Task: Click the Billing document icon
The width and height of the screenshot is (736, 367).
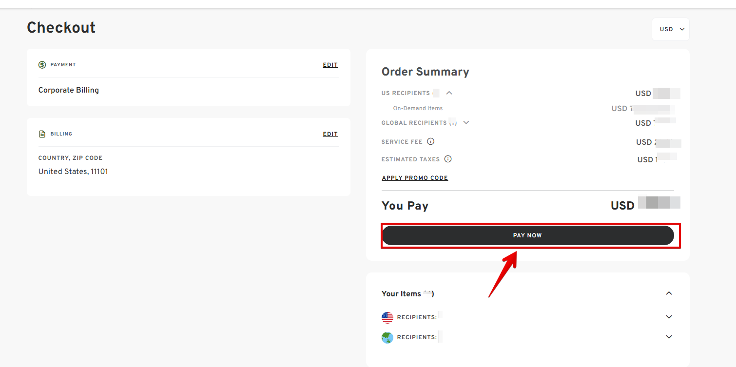Action: [x=42, y=134]
